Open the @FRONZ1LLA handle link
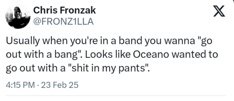The image size is (234, 101). 63,22
